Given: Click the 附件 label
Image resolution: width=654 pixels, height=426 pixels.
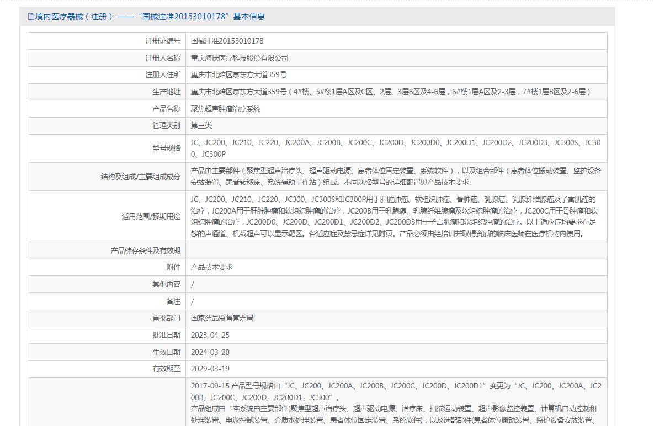Looking at the screenshot, I should pyautogui.click(x=173, y=267).
